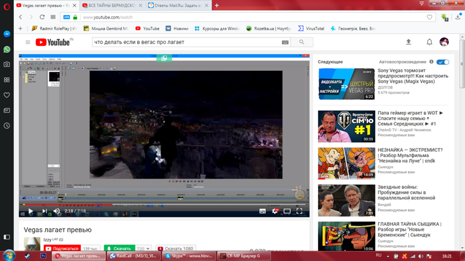Open the VirusTotal bookmark
This screenshot has height=261, width=465.
click(311, 28)
